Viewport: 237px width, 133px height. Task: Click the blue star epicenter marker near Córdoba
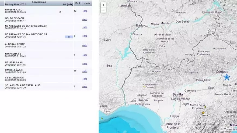coord(227,77)
